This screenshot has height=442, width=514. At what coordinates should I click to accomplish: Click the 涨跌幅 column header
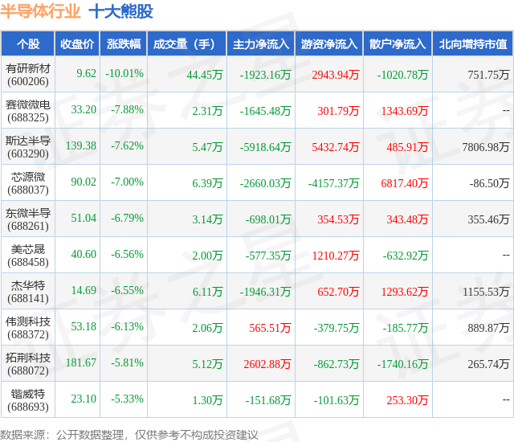point(124,44)
